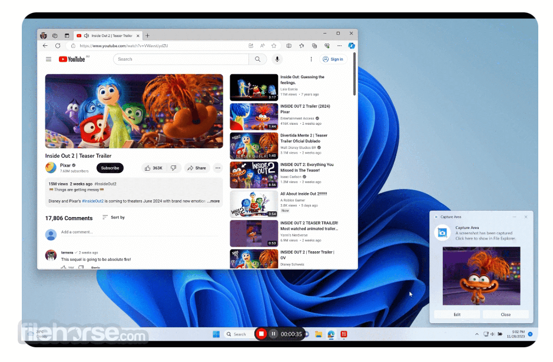
Task: Click the YouTube search magnifier button
Action: [258, 59]
